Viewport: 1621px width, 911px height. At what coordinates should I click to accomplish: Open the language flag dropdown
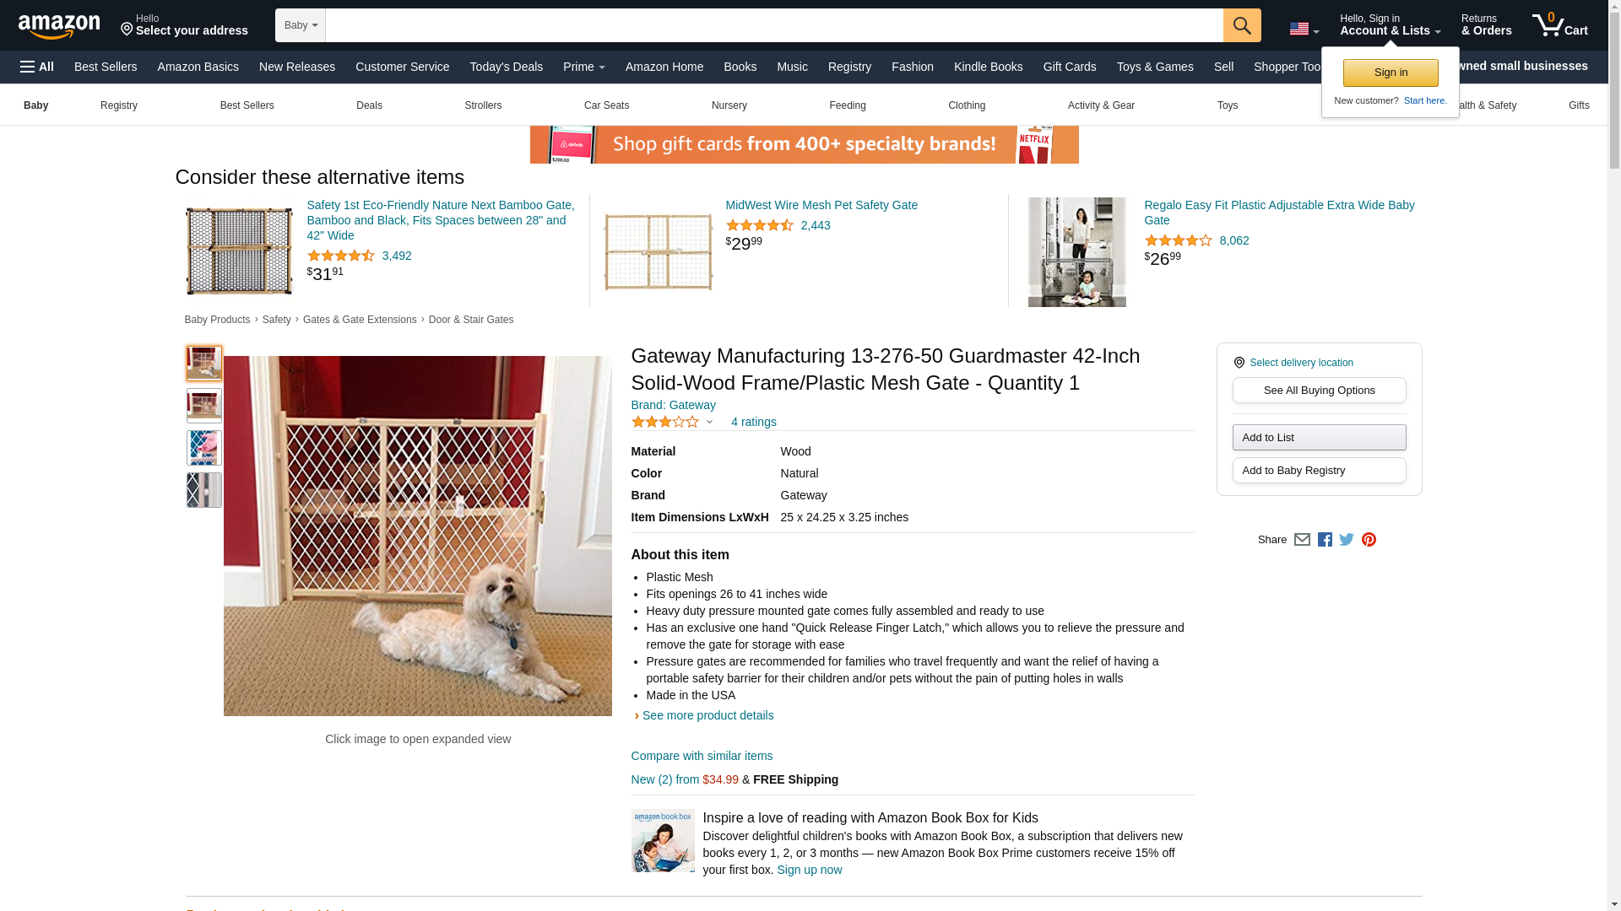coord(1304,30)
